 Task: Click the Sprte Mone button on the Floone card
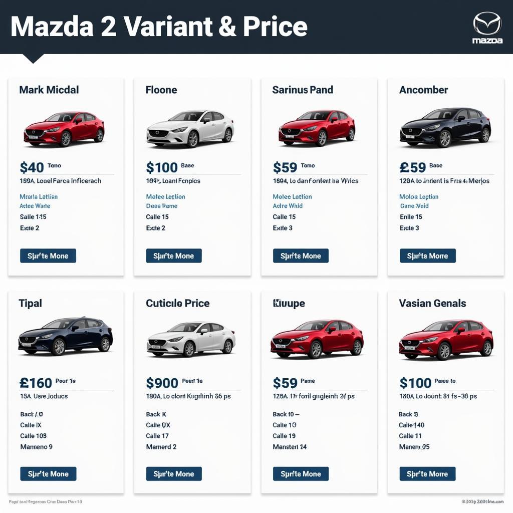pos(173,255)
